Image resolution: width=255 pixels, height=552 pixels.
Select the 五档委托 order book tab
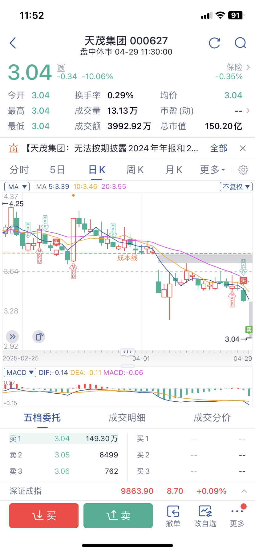click(42, 418)
